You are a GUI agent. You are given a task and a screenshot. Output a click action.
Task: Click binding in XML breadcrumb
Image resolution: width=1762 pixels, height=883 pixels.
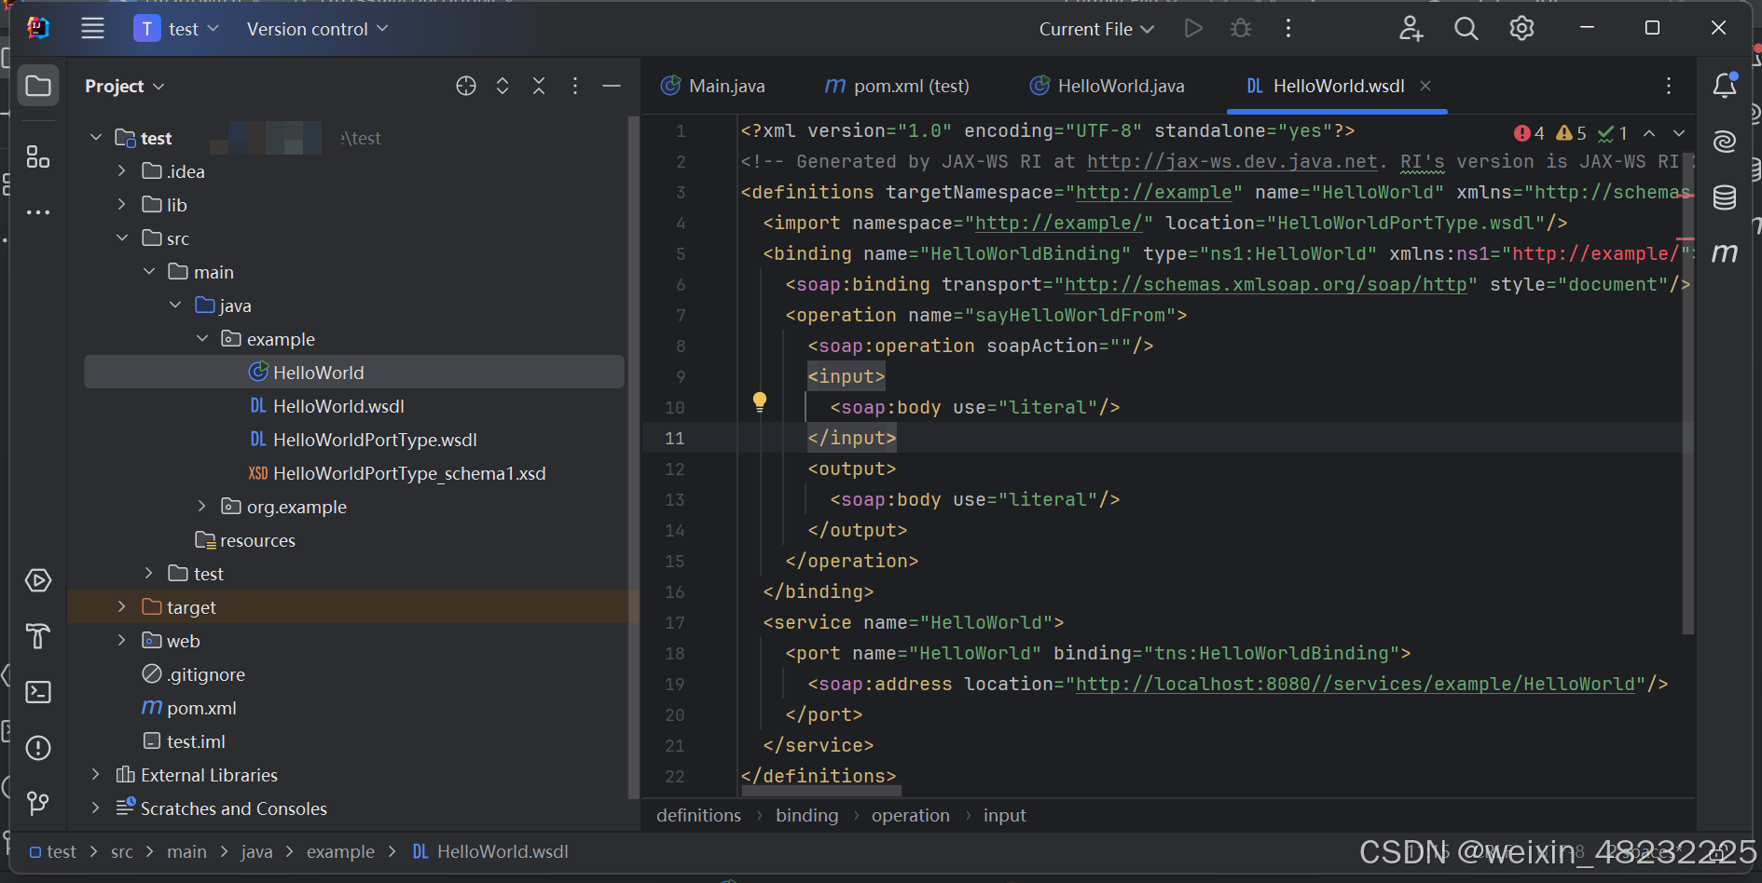pyautogui.click(x=807, y=815)
